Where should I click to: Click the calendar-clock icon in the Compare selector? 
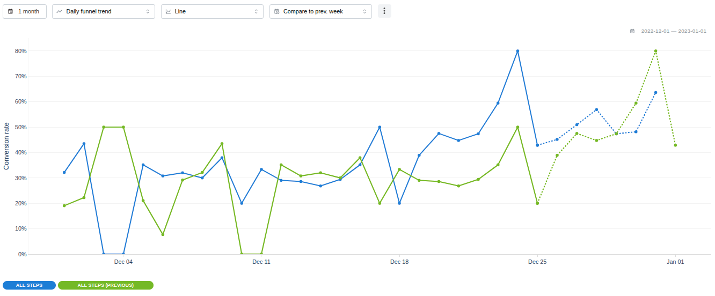point(277,11)
